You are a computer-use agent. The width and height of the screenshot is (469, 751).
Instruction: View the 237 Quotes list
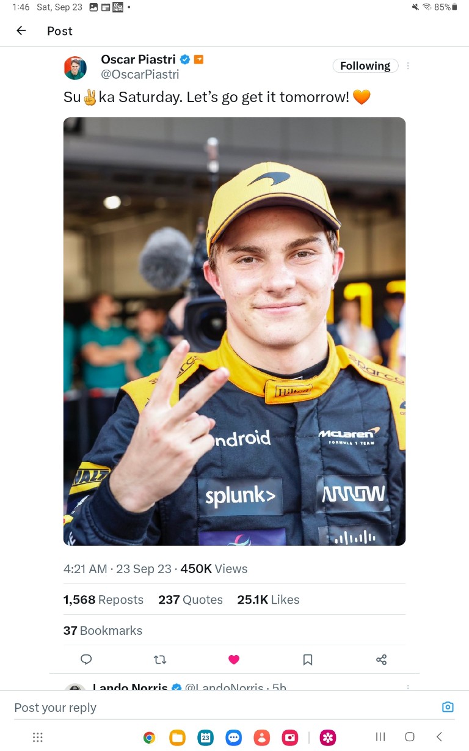[x=191, y=599]
